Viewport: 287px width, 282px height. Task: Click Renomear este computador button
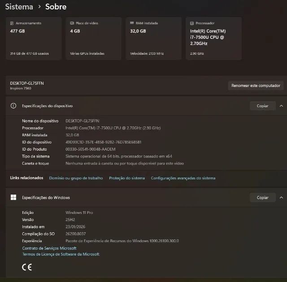pos(256,86)
